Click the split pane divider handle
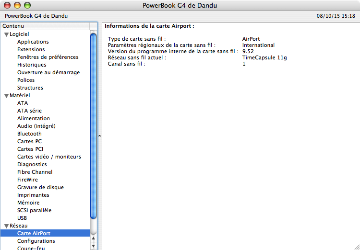 [100, 136]
